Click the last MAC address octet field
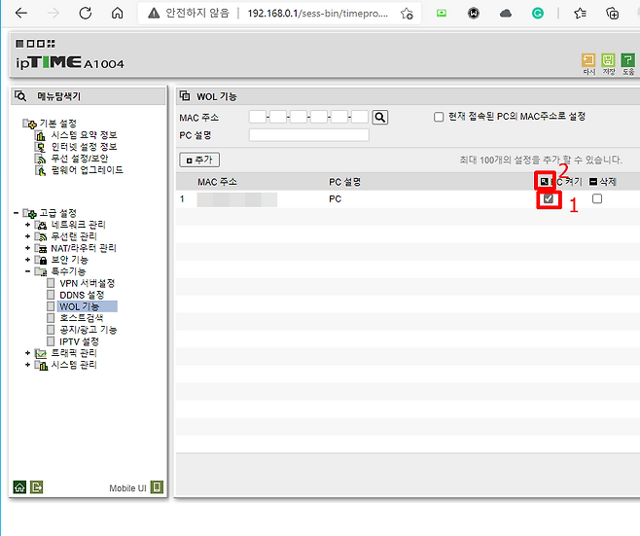The height and width of the screenshot is (536, 640). [360, 117]
